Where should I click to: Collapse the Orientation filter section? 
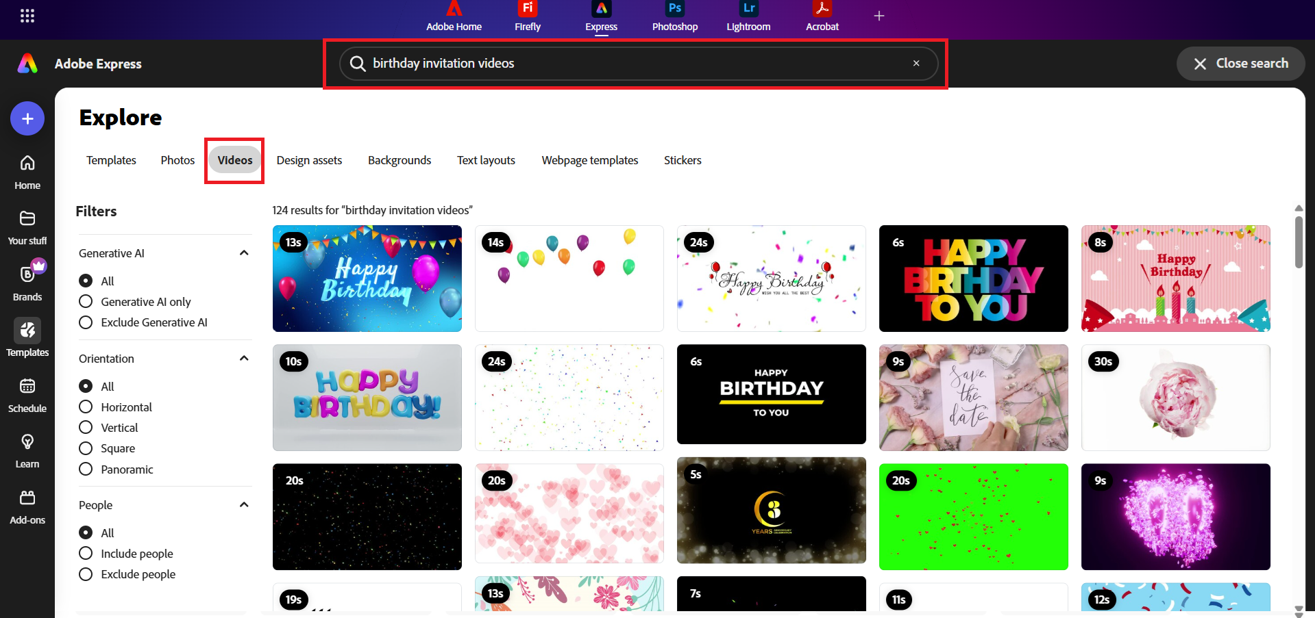pyautogui.click(x=244, y=359)
